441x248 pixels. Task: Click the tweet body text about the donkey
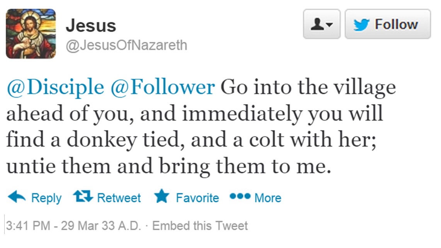pos(201,127)
